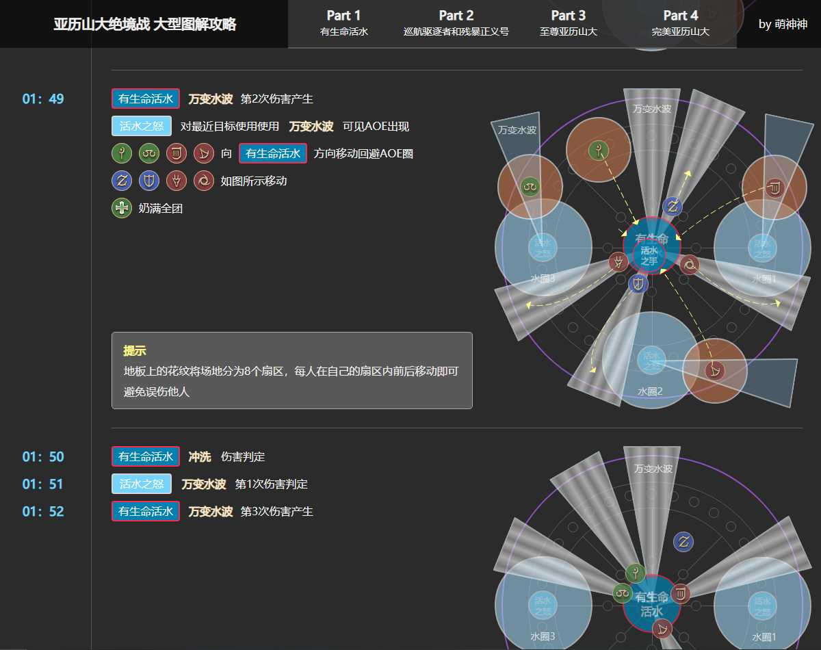Viewport: 821px width, 650px height.
Task: Select the blue Z tank icon in the 01:49 diagram
Action: (x=673, y=207)
